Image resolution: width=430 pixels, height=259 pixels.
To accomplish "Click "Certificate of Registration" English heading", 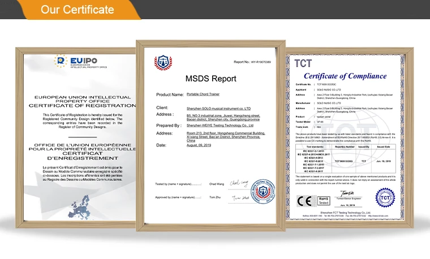I will pos(79,106).
